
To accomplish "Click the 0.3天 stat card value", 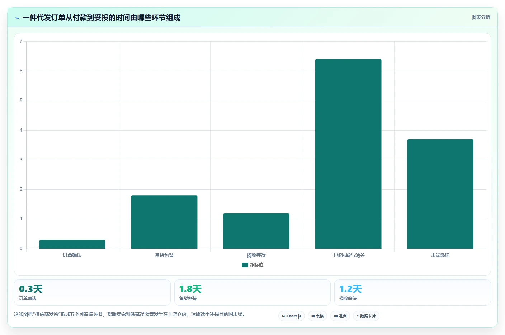I will coord(31,289).
